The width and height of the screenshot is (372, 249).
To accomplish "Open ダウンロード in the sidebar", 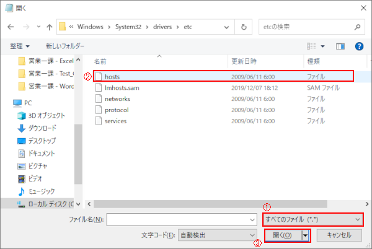I will [x=37, y=128].
